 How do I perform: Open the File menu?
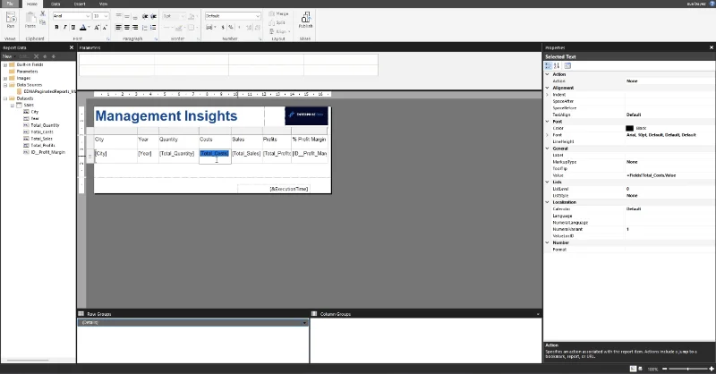tap(10, 4)
